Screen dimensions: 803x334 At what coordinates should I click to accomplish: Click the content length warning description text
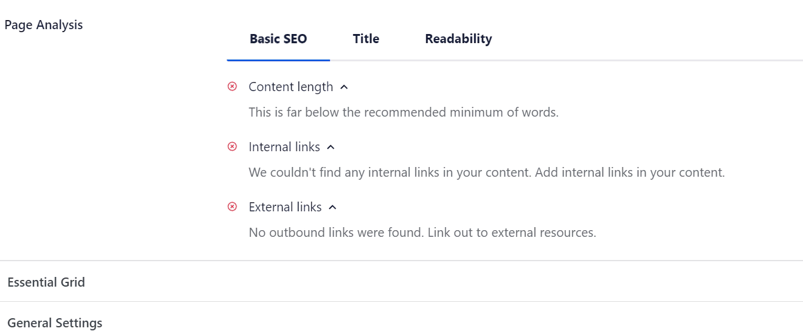coord(404,112)
